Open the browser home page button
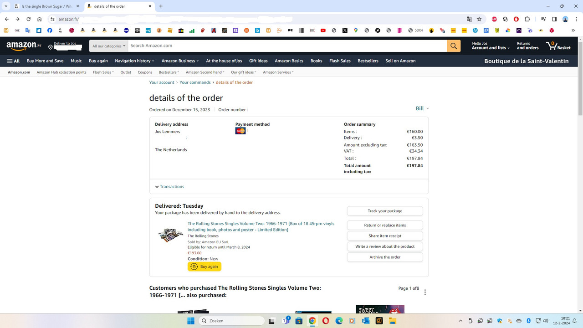The width and height of the screenshot is (583, 328). tap(40, 19)
